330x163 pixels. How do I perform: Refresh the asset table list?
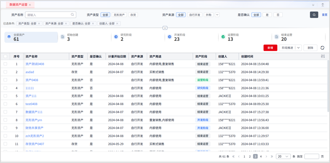(x=322, y=48)
